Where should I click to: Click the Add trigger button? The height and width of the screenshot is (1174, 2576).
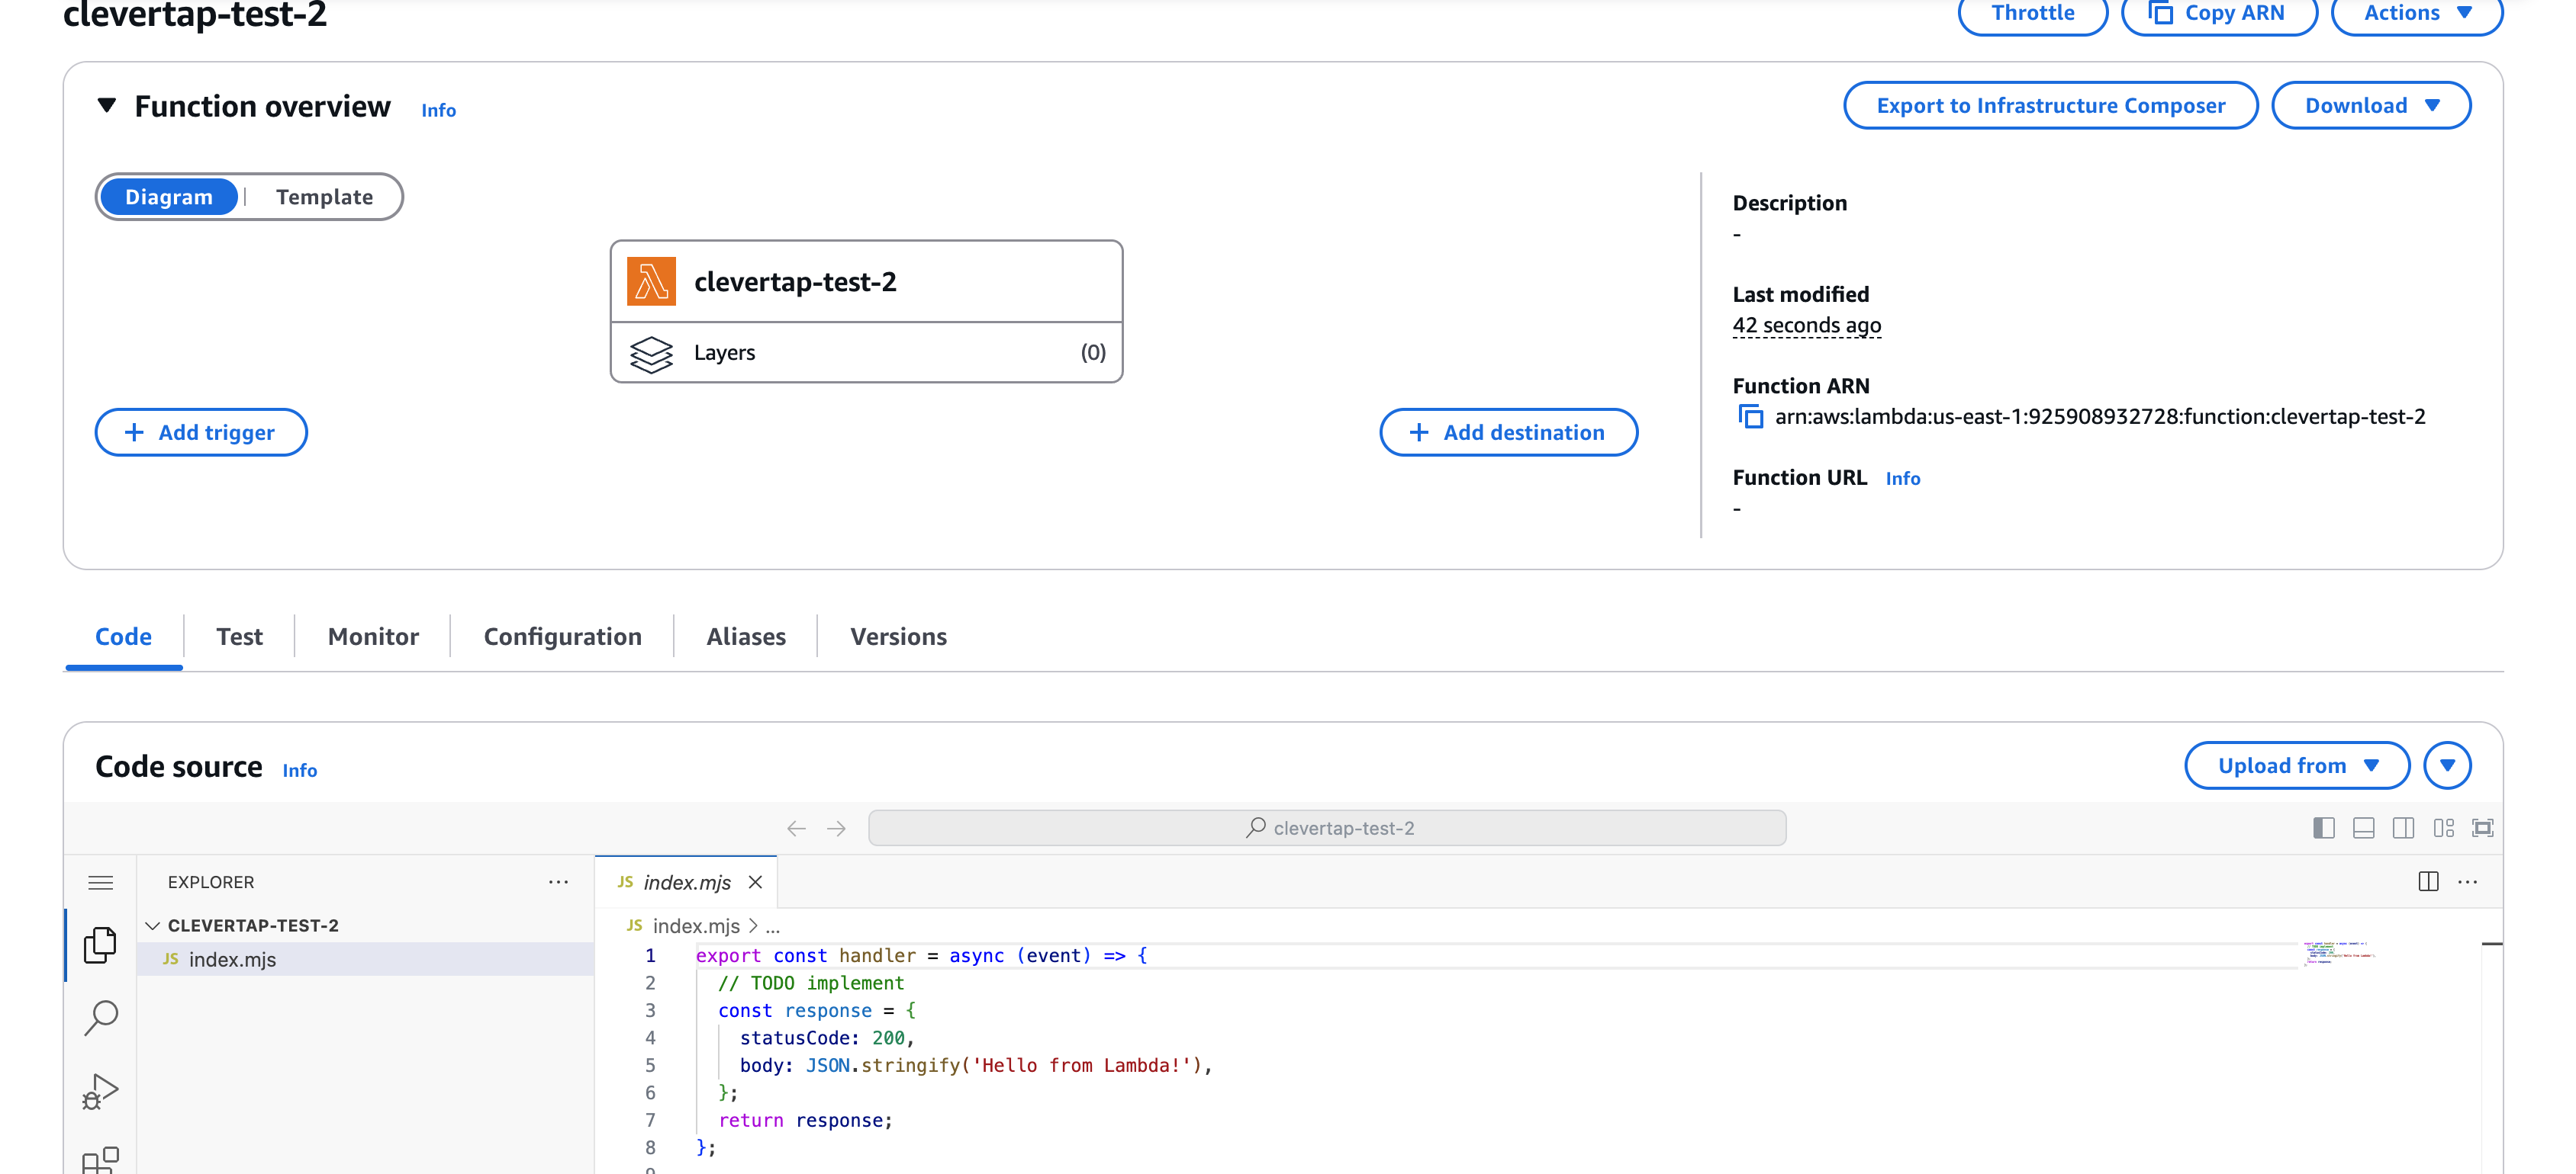[x=201, y=433]
